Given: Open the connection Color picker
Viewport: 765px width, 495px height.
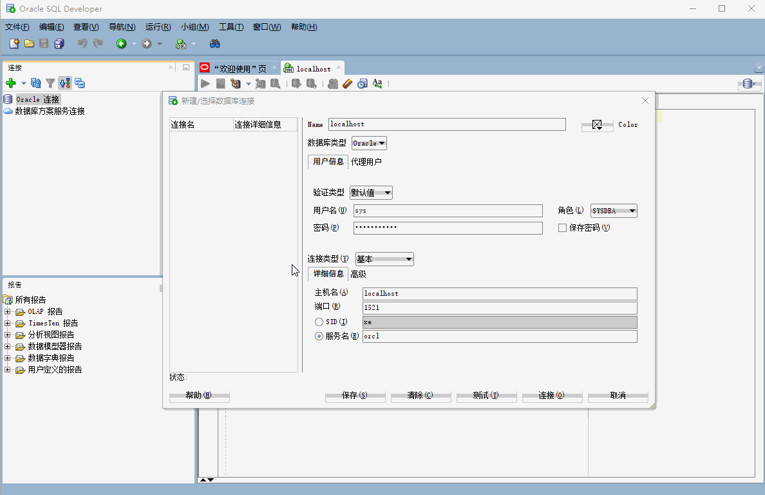Looking at the screenshot, I should coord(597,125).
